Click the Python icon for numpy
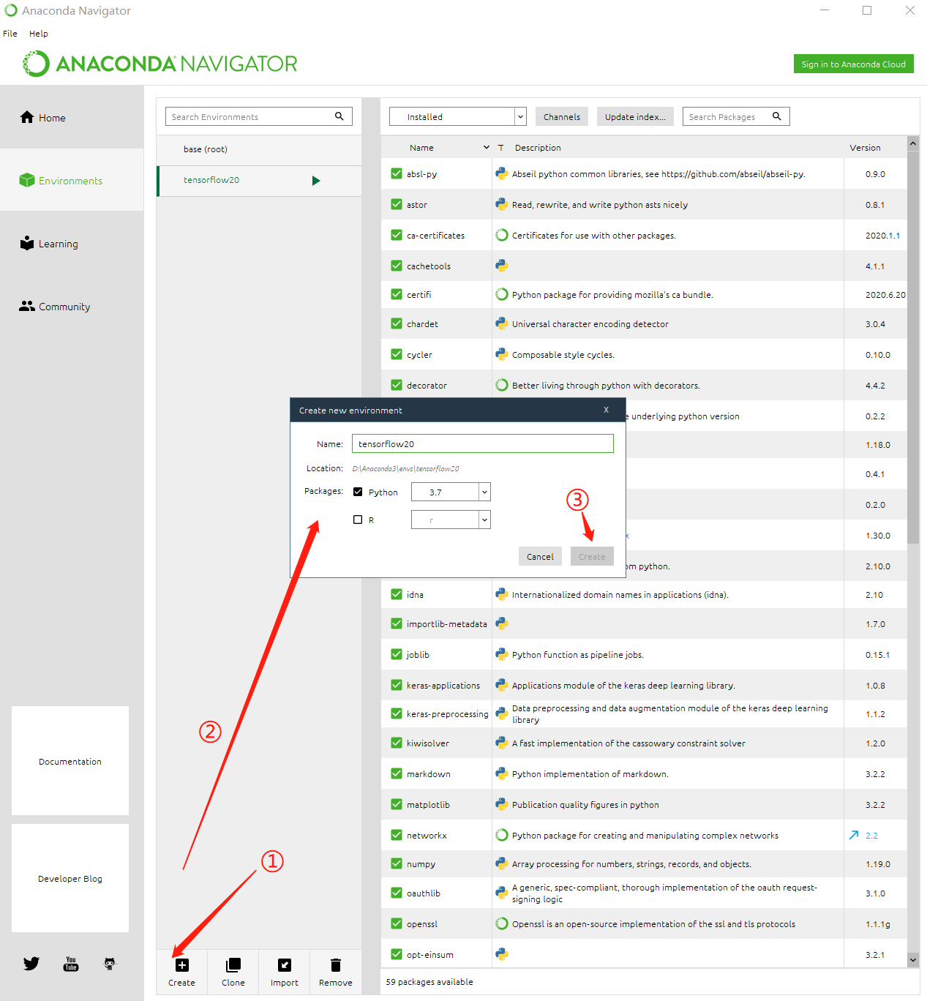 click(x=502, y=863)
